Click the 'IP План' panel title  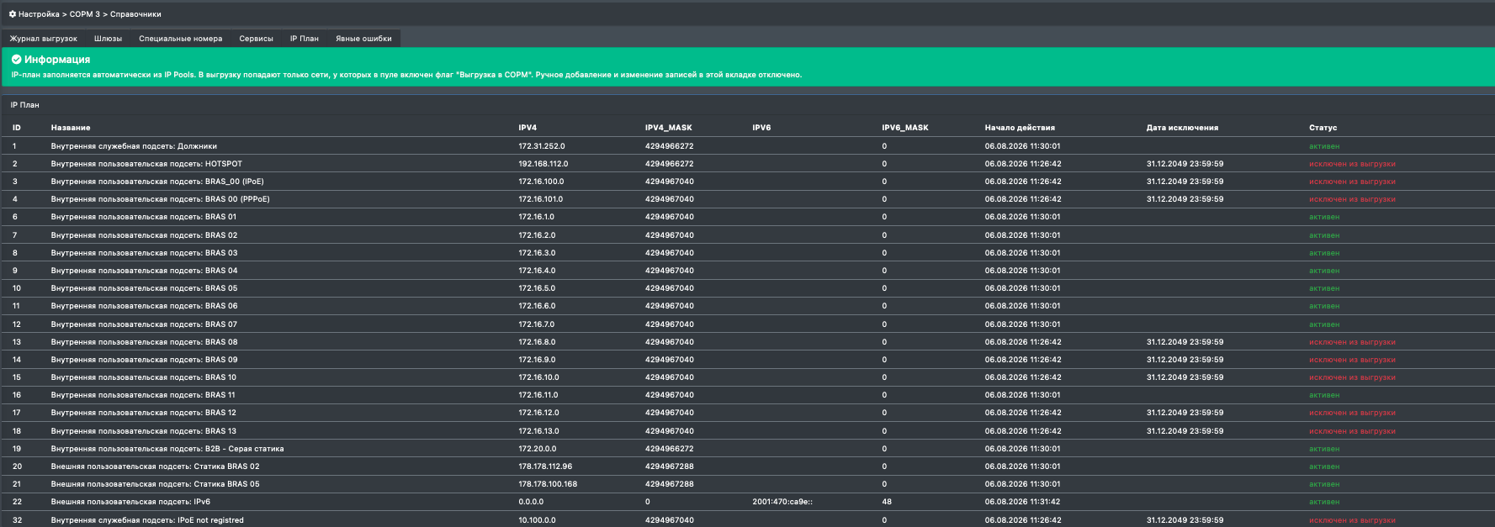24,105
